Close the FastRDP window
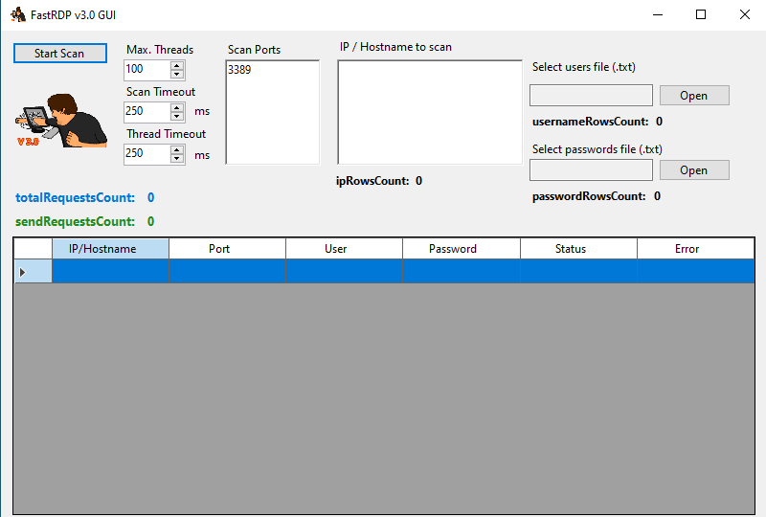This screenshot has width=766, height=517. click(x=745, y=14)
